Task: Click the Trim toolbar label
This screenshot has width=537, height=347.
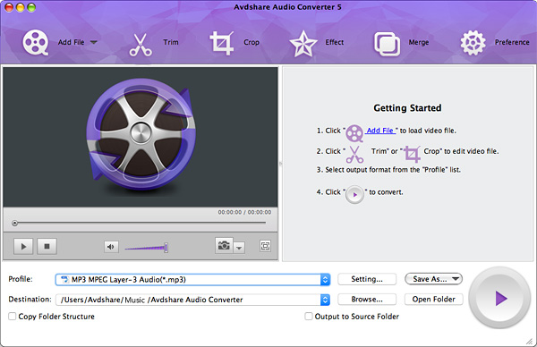Action: (x=171, y=42)
